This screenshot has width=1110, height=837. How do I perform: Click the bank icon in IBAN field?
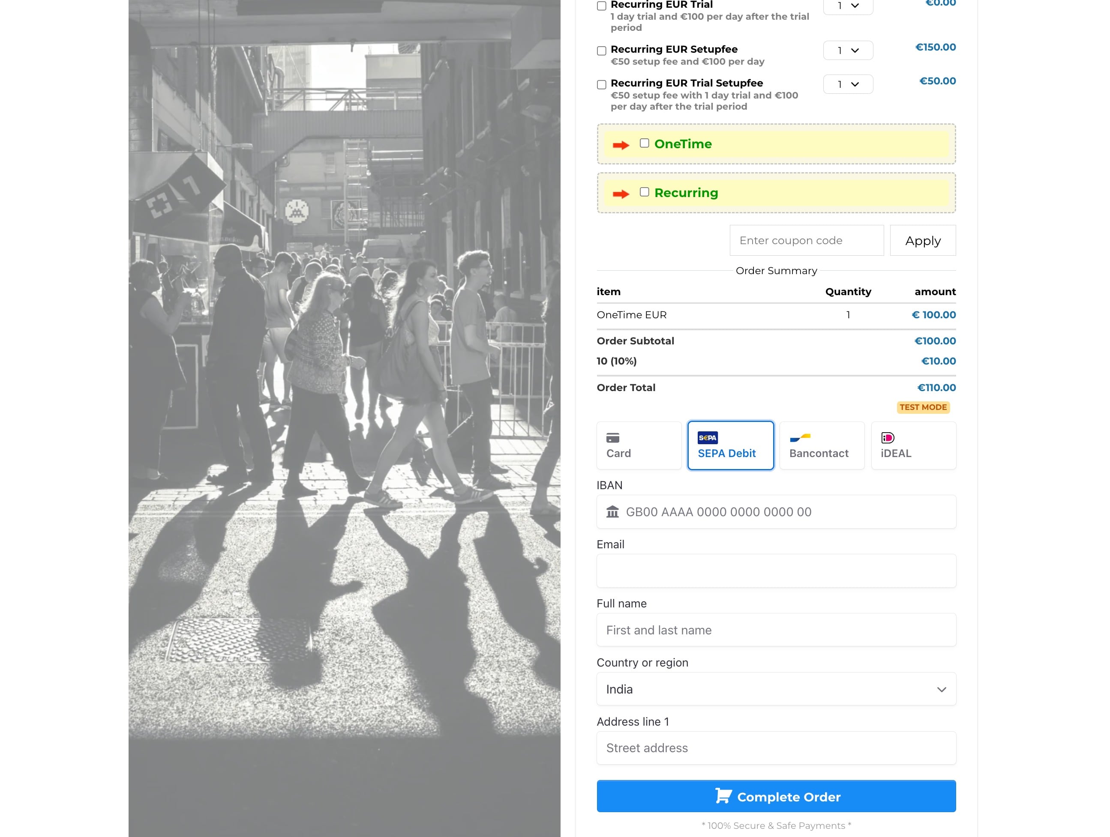(612, 512)
